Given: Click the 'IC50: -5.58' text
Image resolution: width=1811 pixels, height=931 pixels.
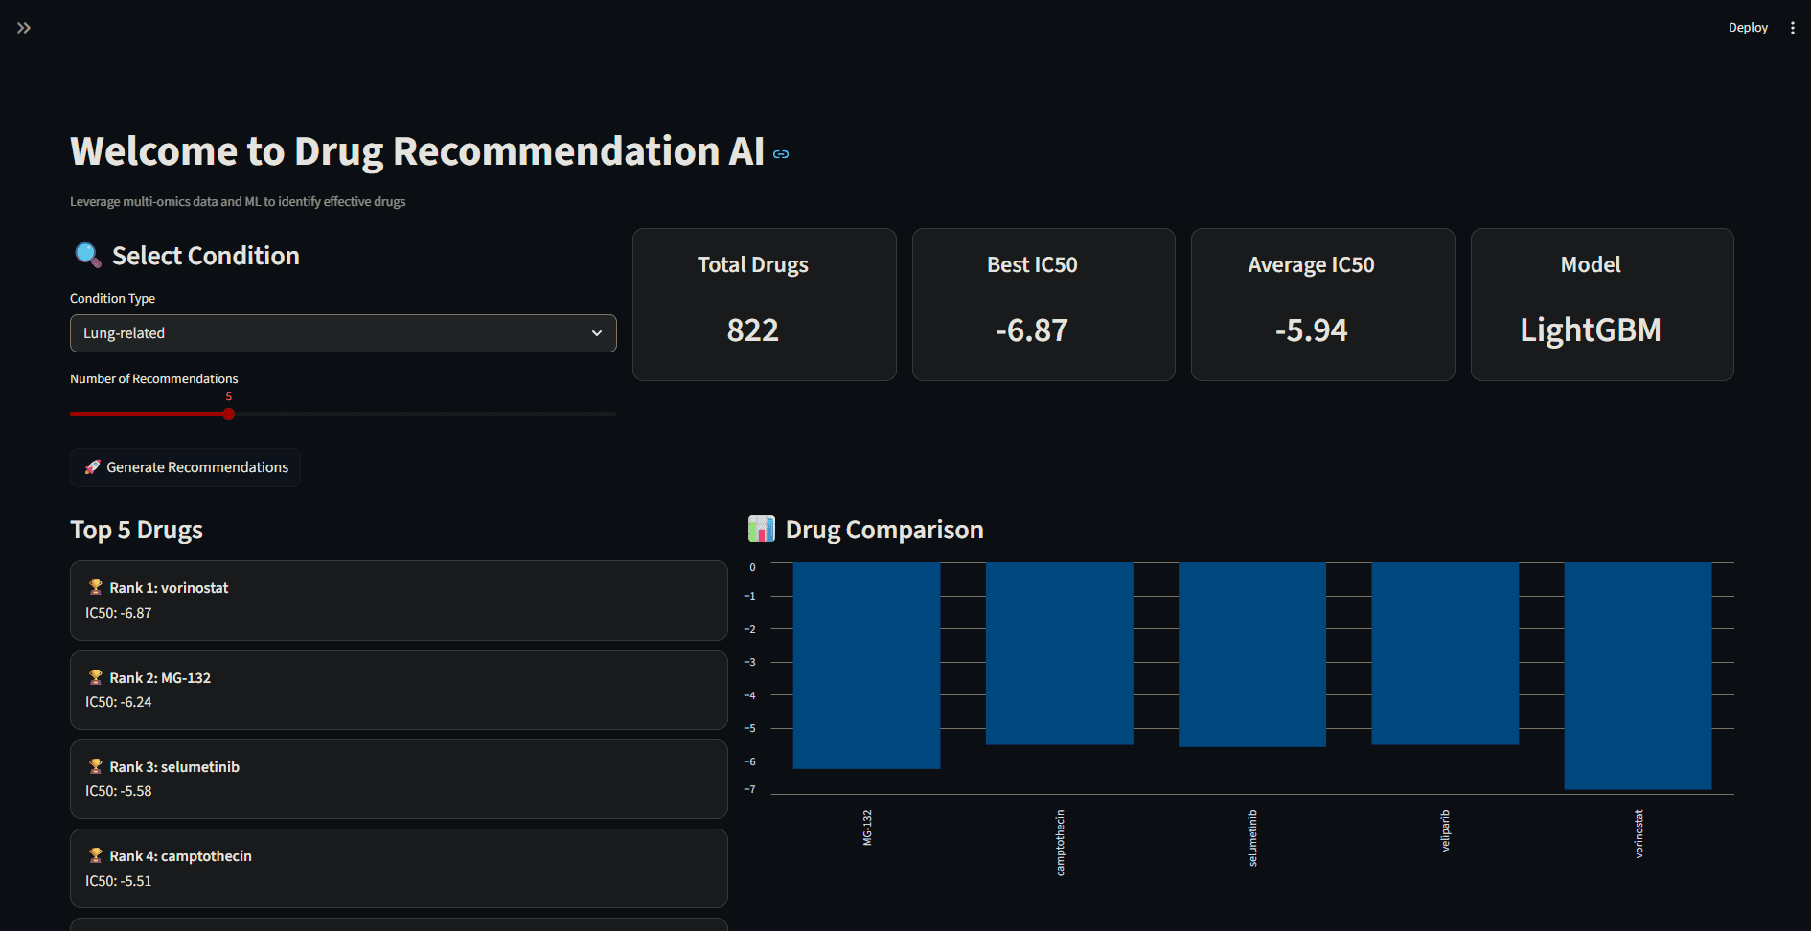Looking at the screenshot, I should click(x=119, y=791).
